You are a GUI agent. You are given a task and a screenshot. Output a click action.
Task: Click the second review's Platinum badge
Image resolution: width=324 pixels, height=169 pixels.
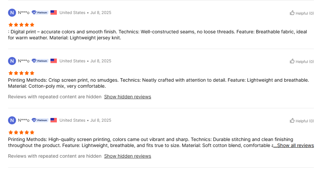point(40,61)
